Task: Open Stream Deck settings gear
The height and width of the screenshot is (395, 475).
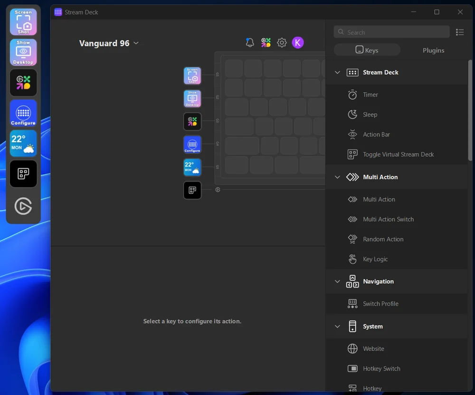Action: [x=282, y=42]
